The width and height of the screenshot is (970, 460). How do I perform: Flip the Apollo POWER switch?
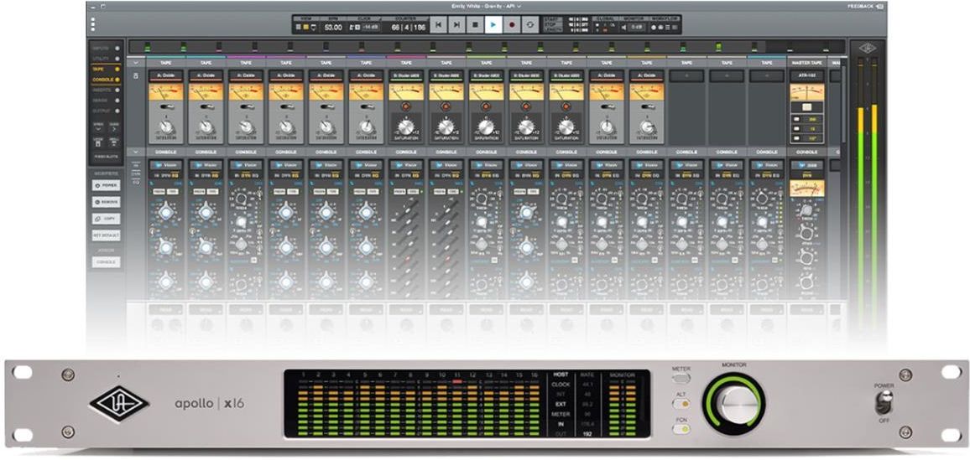tap(884, 404)
